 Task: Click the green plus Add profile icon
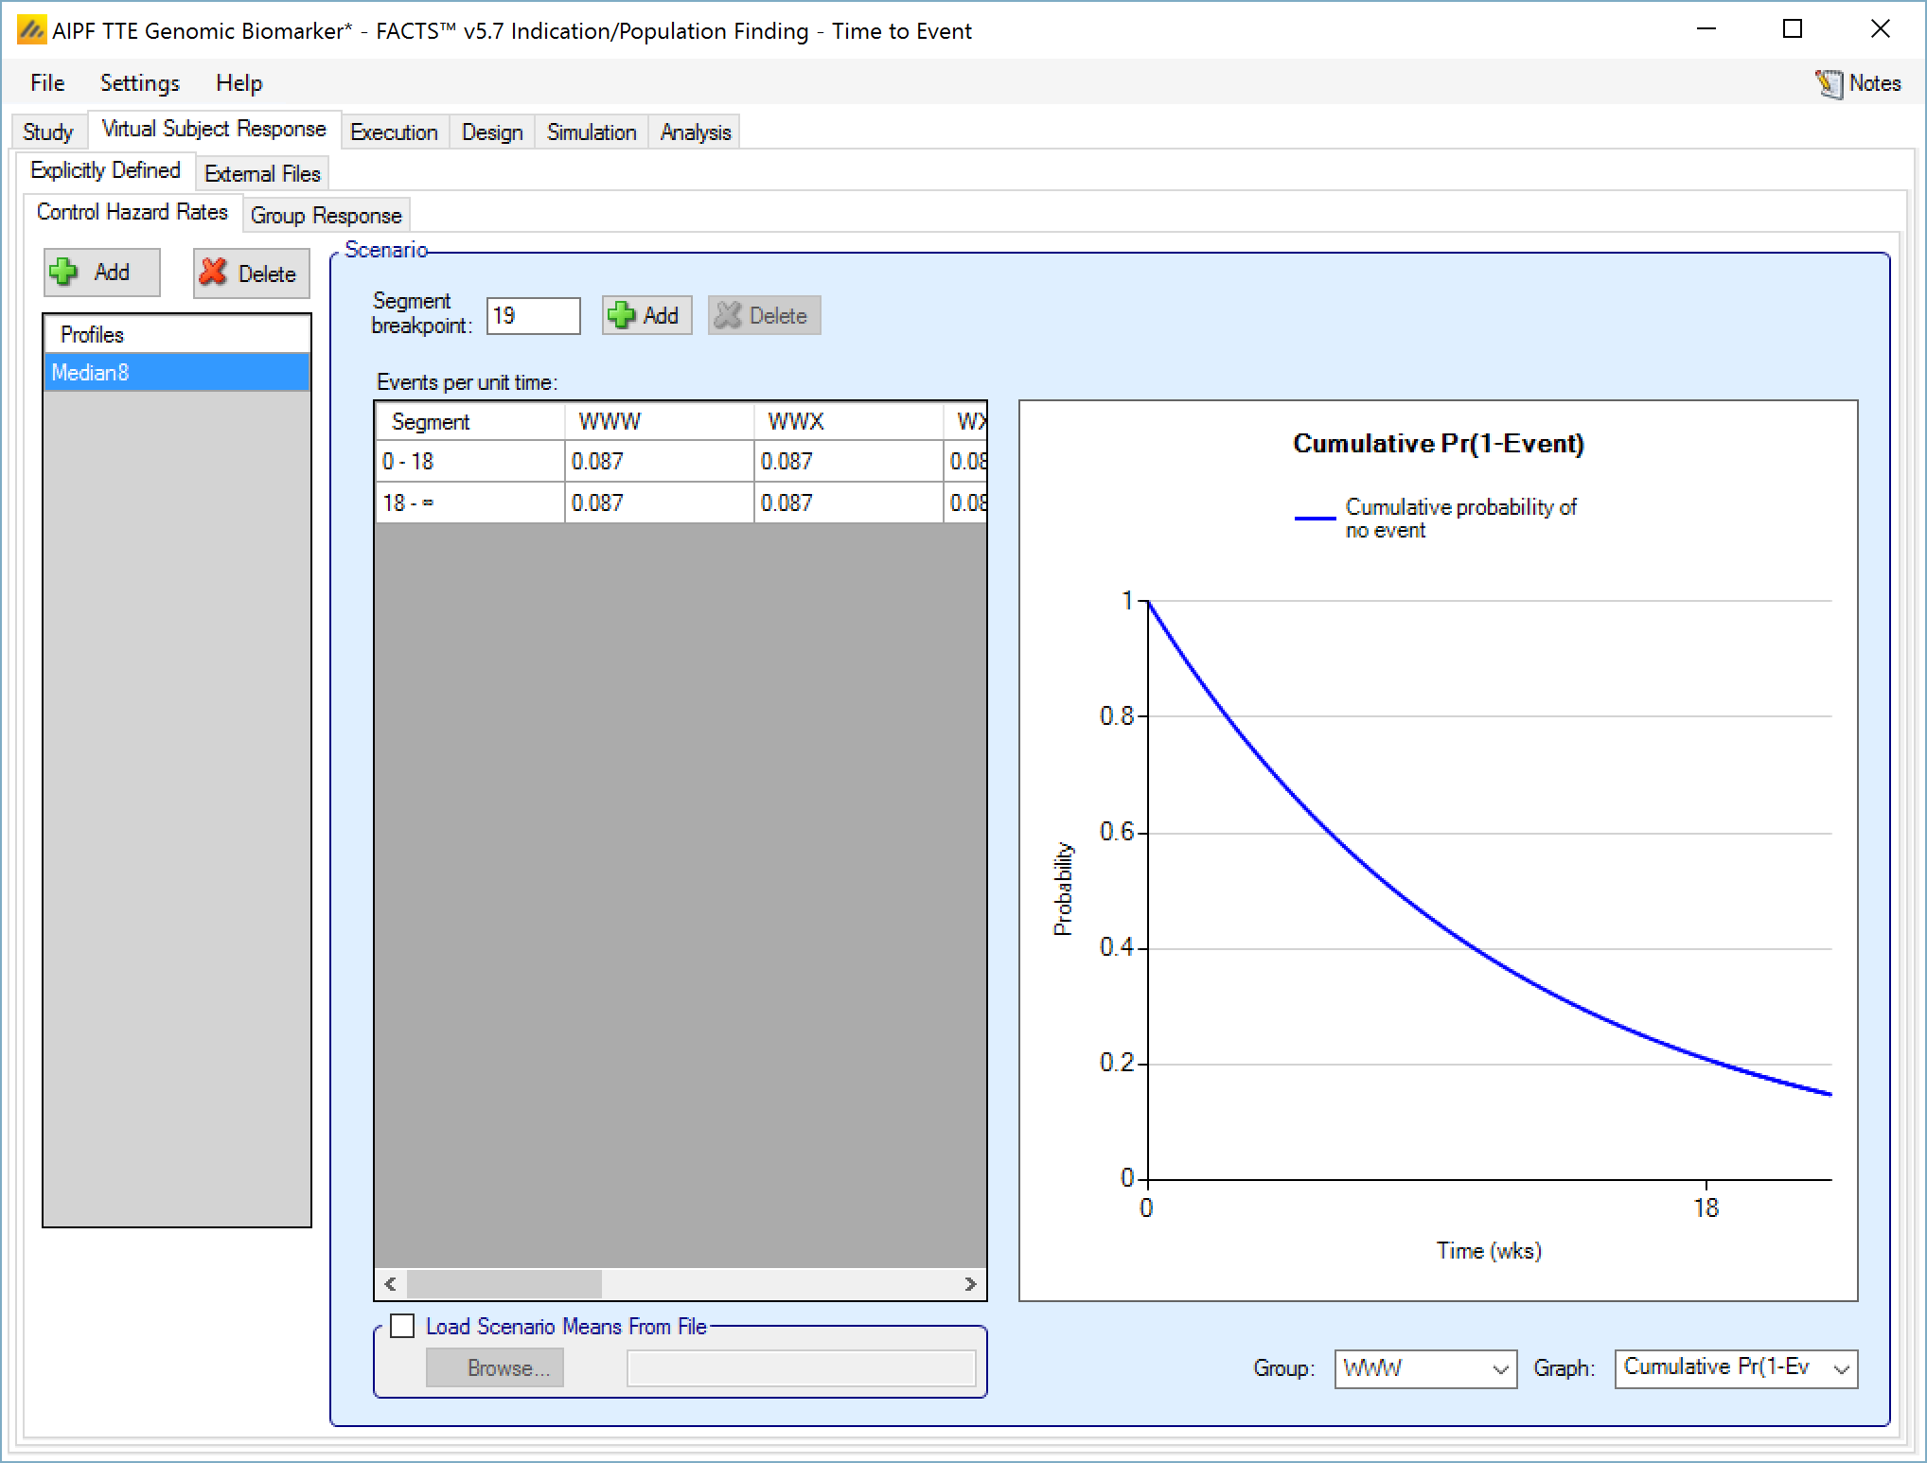(x=64, y=273)
